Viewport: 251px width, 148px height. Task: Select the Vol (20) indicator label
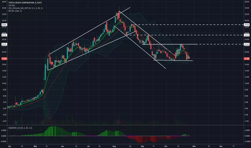[12, 5]
